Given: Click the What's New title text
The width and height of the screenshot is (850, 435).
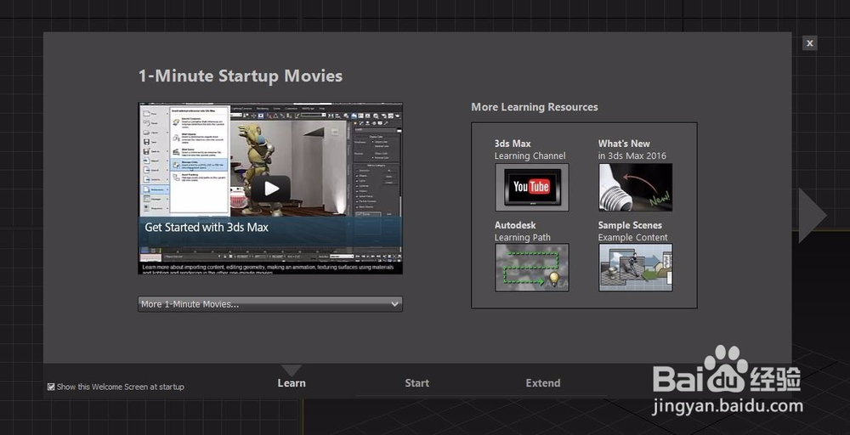Looking at the screenshot, I should coord(624,144).
